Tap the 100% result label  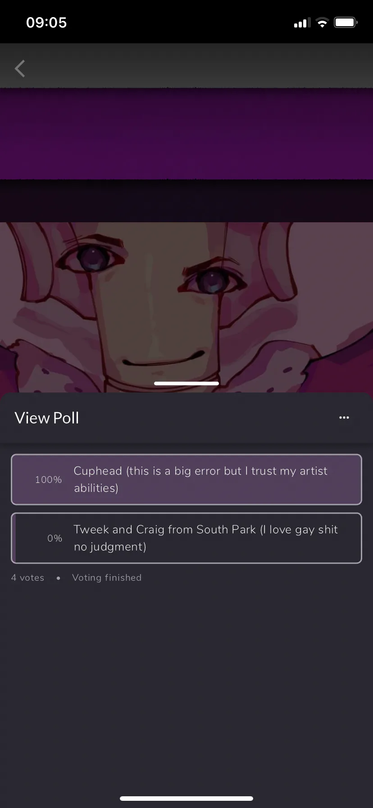48,480
